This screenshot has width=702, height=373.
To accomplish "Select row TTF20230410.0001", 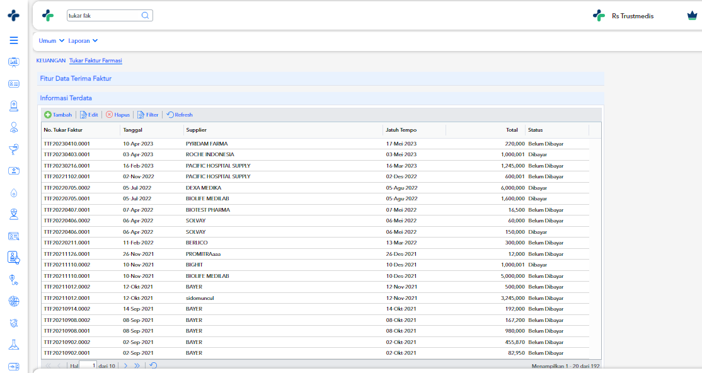I will tap(315, 144).
